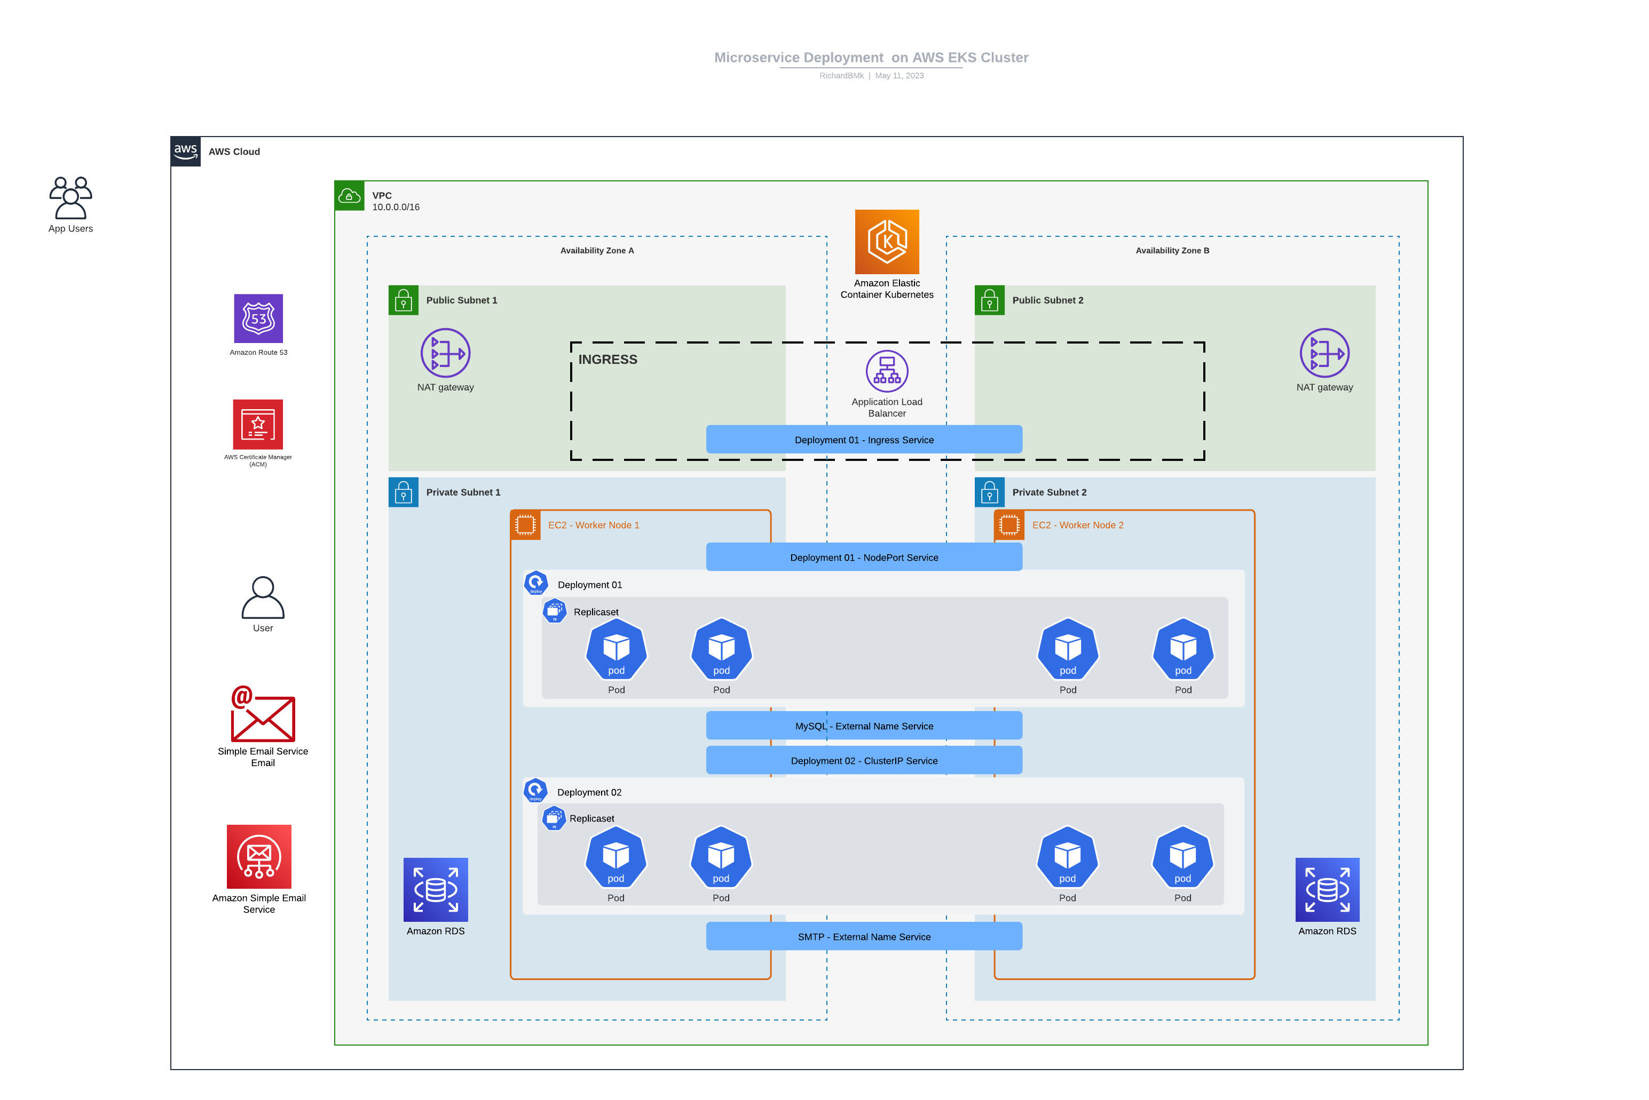Click the EC2 - Worker Node 2 label
This screenshot has height=1100, width=1649.
pyautogui.click(x=1078, y=525)
